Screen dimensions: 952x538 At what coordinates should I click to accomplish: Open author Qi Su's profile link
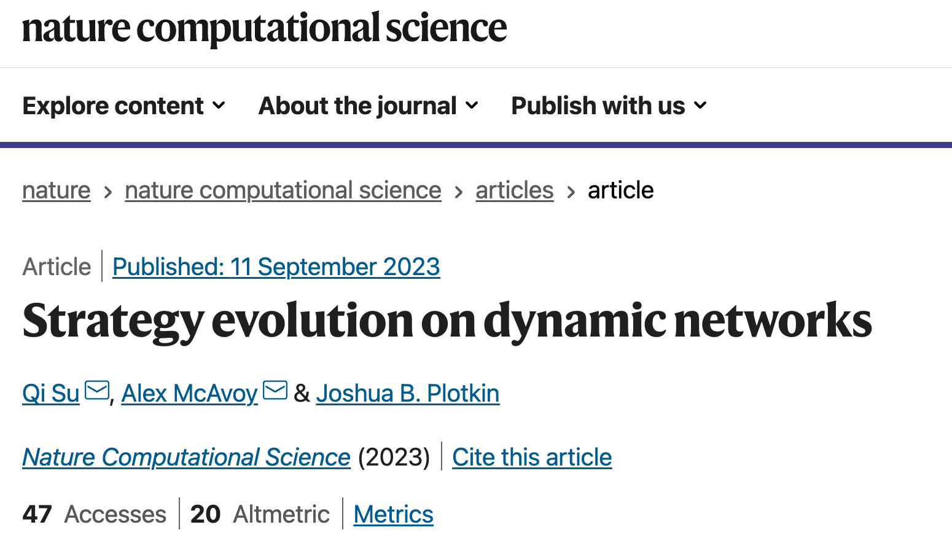pos(51,393)
